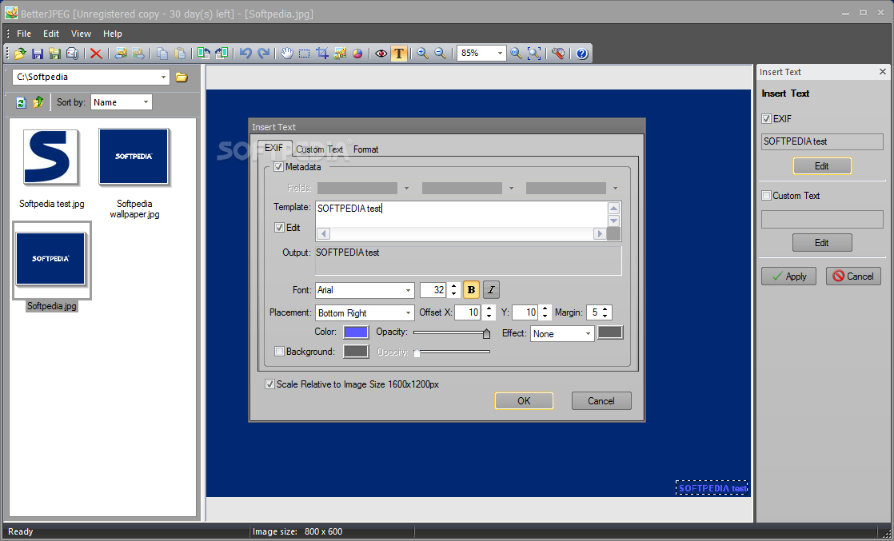Click the Zoom Out magnifier icon
The image size is (894, 541).
tap(440, 54)
